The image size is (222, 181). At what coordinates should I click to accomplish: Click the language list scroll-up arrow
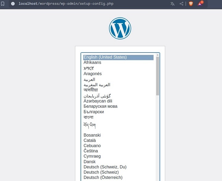point(158,55)
